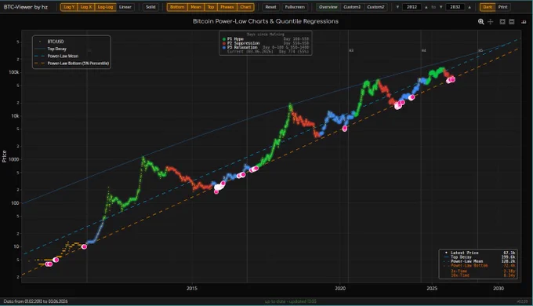
Task: Increase end year with arrow after 2032
Action: [470, 7]
